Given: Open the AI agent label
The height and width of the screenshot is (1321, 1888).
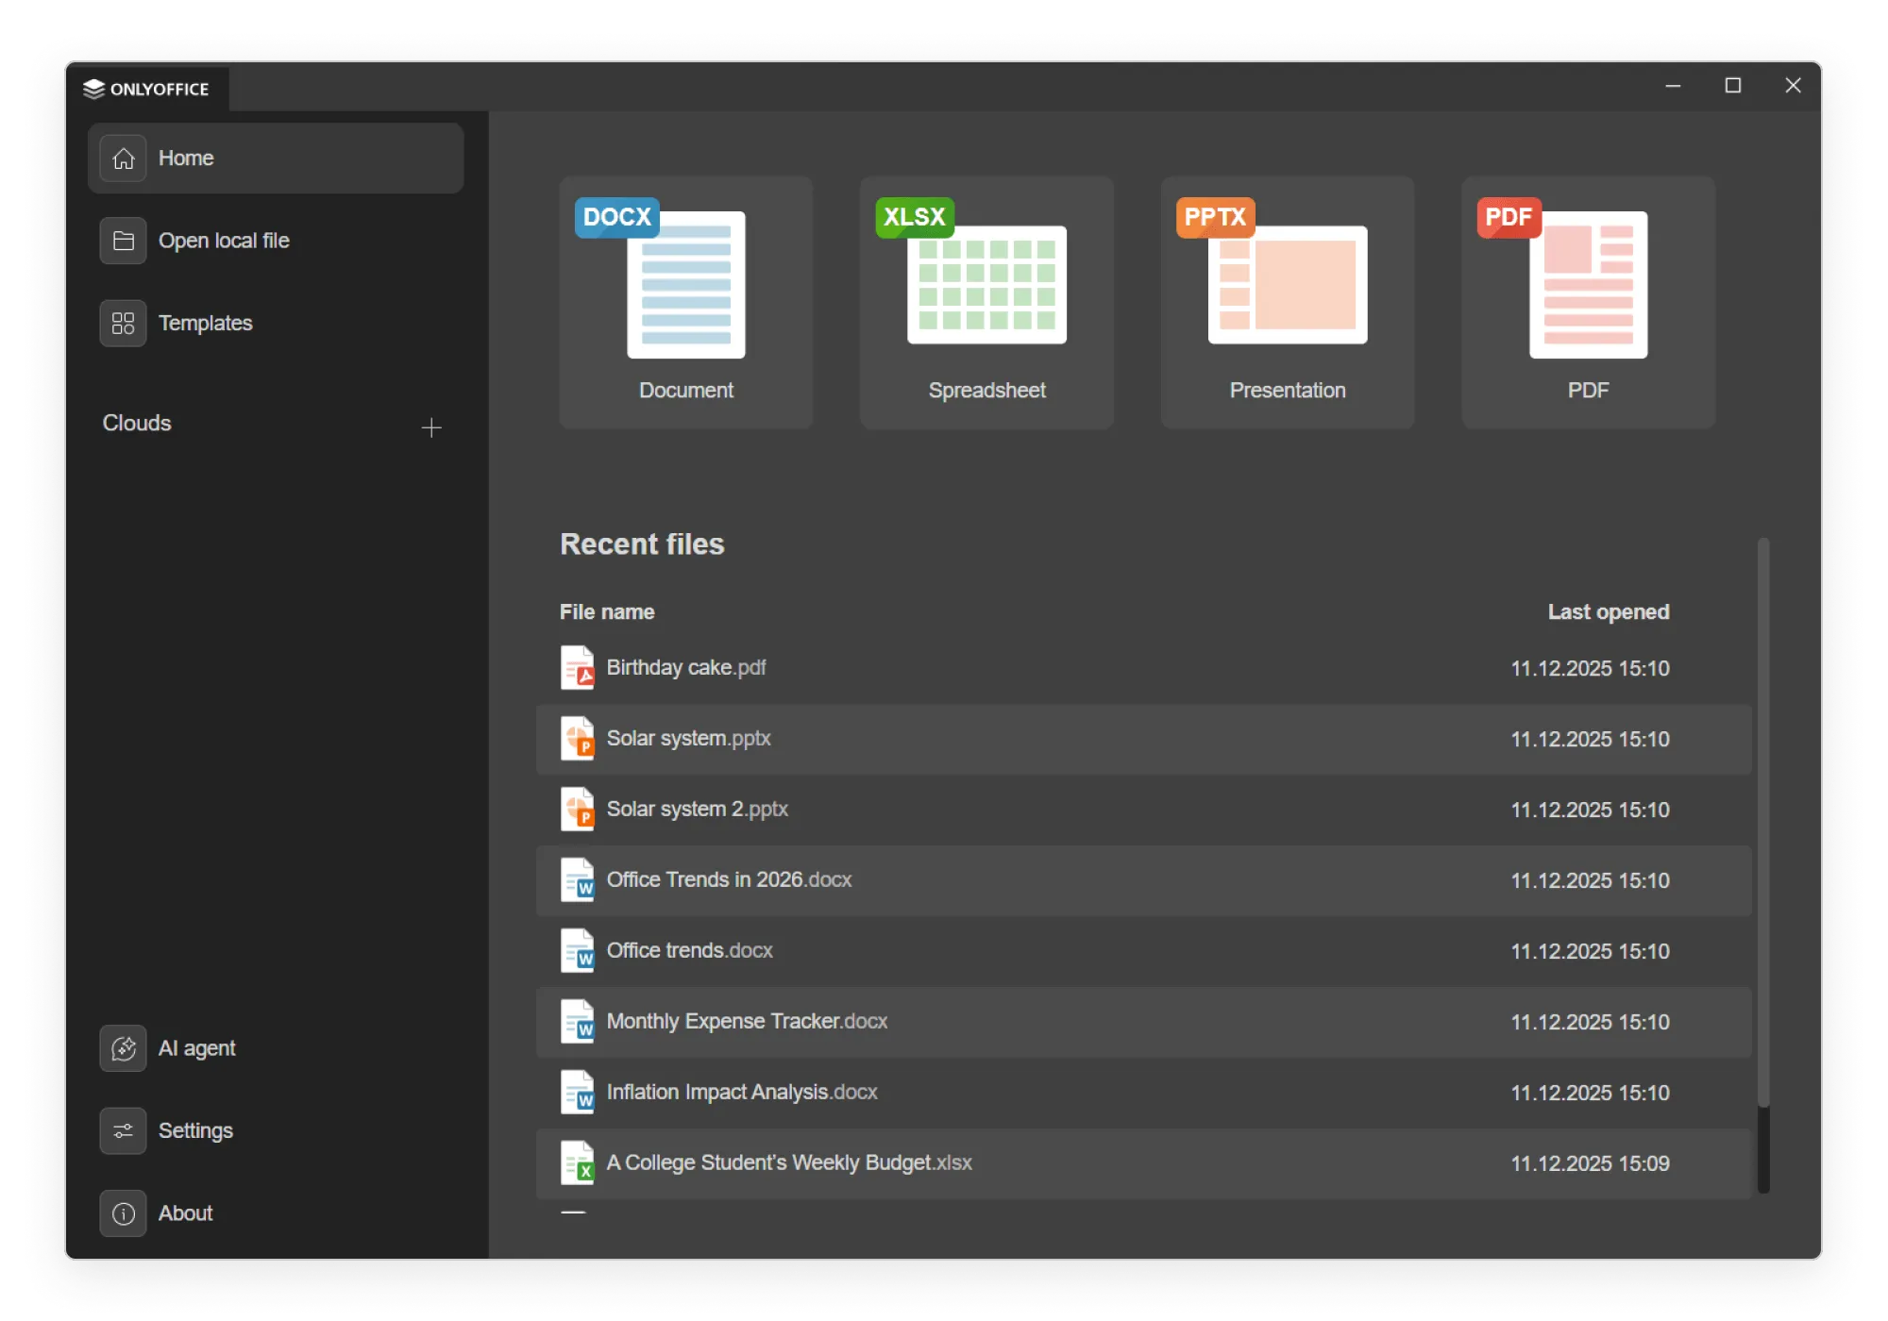Looking at the screenshot, I should [x=196, y=1048].
